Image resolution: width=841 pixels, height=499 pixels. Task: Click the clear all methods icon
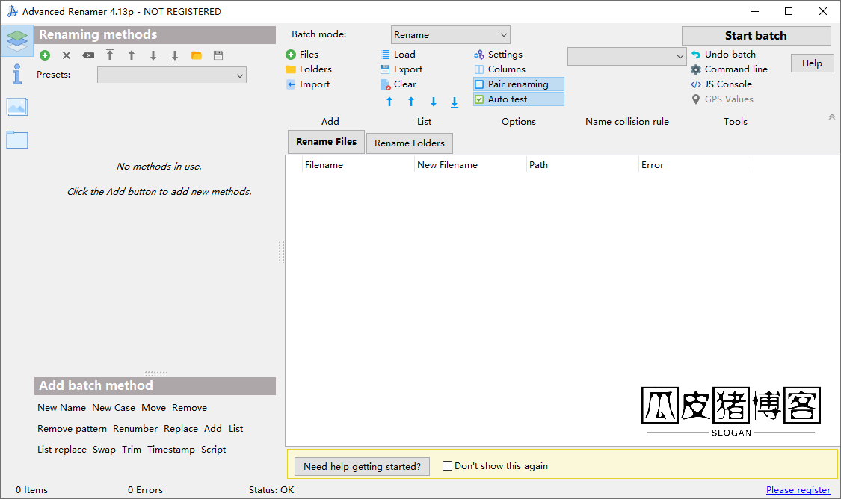coord(88,55)
